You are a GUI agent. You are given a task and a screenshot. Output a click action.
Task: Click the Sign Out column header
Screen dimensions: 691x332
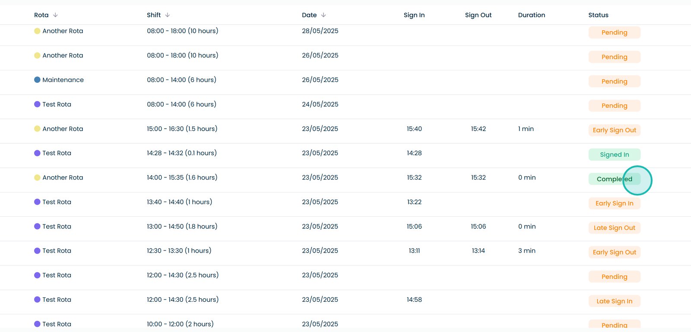coord(478,15)
